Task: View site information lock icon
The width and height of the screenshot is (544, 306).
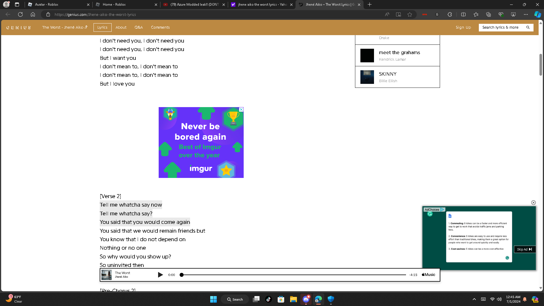Action: tap(48, 14)
